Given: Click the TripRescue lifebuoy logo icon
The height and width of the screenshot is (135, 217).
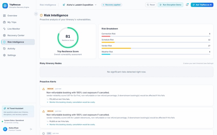Looking at the screenshot, I should (x=5, y=6).
